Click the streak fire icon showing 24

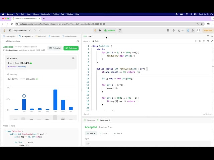[x=180, y=30]
